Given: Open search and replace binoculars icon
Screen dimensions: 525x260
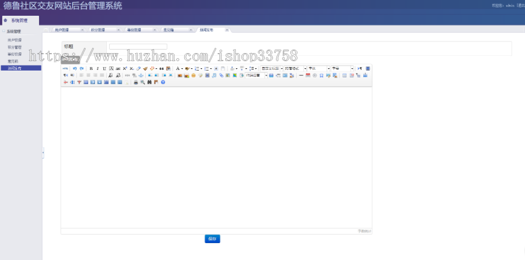Looking at the screenshot, I should [149, 82].
